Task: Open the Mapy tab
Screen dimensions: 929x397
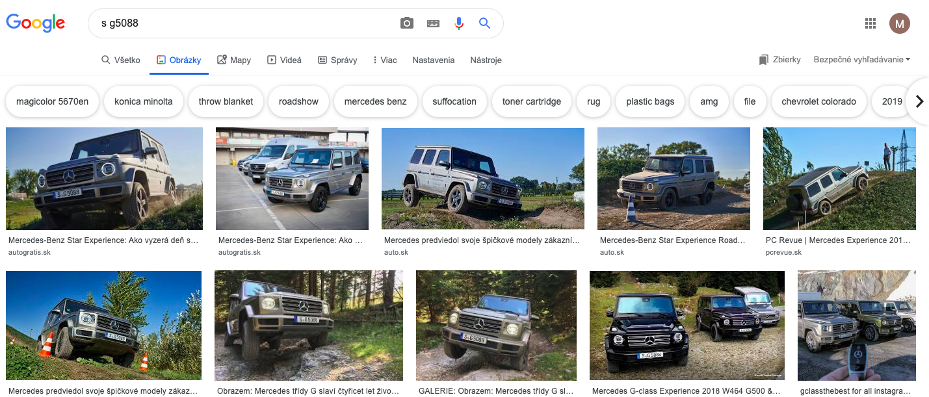Action: coord(234,60)
